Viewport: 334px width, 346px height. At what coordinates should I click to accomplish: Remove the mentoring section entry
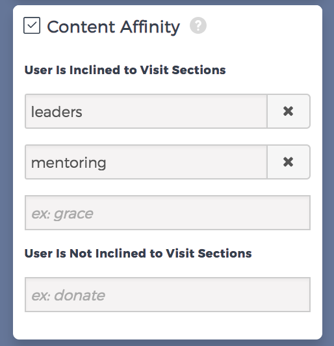pyautogui.click(x=289, y=162)
